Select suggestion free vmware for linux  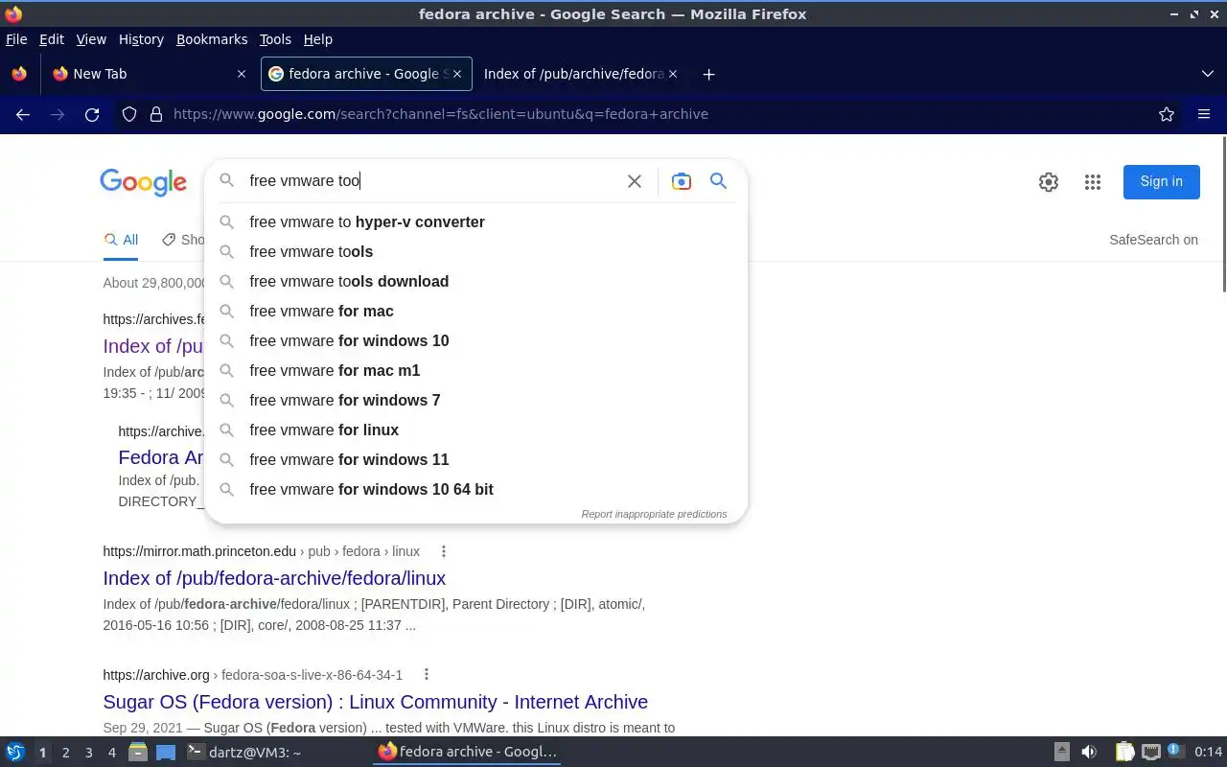475,430
